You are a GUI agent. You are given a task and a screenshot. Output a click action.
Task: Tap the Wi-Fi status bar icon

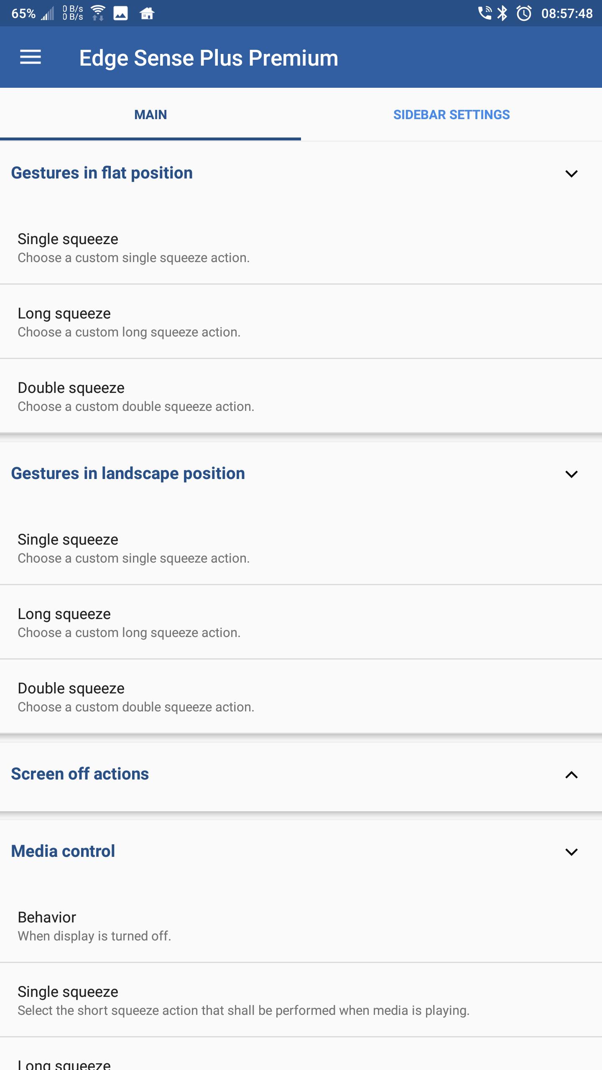[98, 13]
